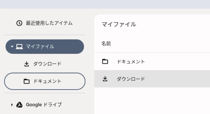Click the download icon in the highlighted file row
The height and width of the screenshot is (114, 210).
coord(105,79)
